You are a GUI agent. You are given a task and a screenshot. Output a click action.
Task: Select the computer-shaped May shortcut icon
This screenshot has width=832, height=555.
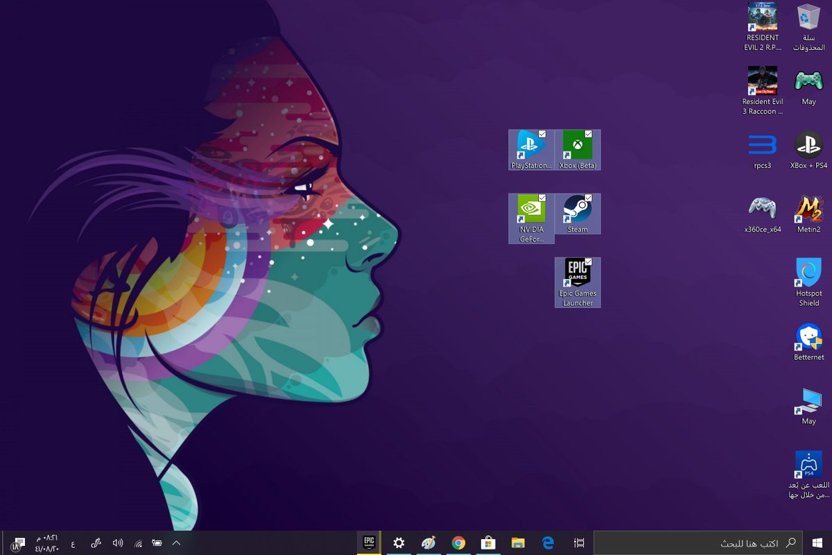(808, 406)
